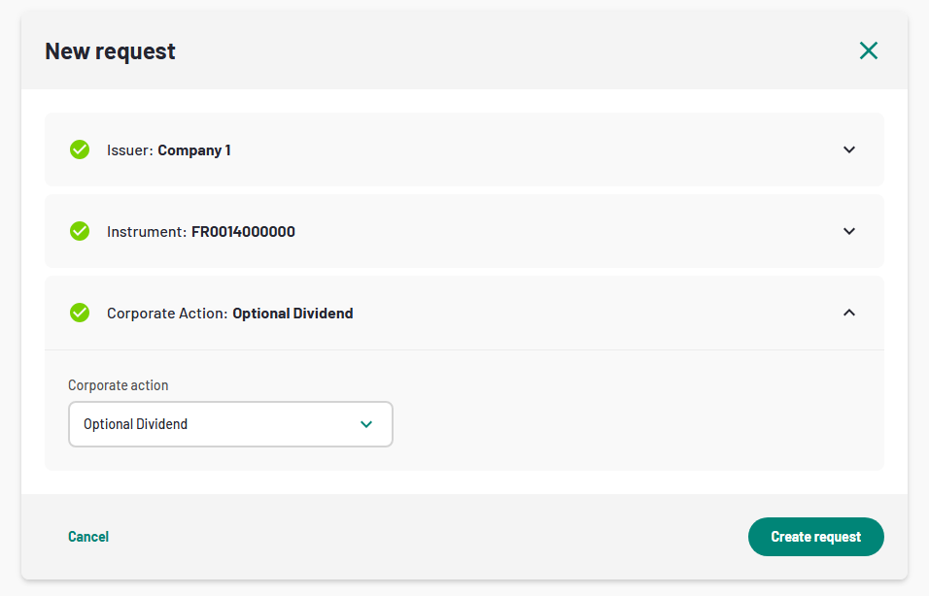Click the Corporate action field label
This screenshot has height=596, width=929.
(x=119, y=385)
